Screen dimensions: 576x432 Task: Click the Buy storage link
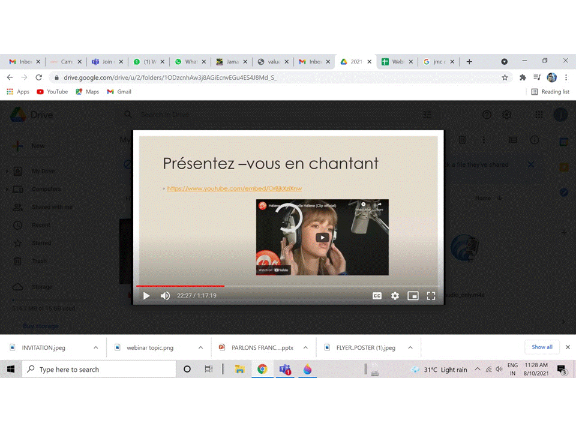click(41, 326)
